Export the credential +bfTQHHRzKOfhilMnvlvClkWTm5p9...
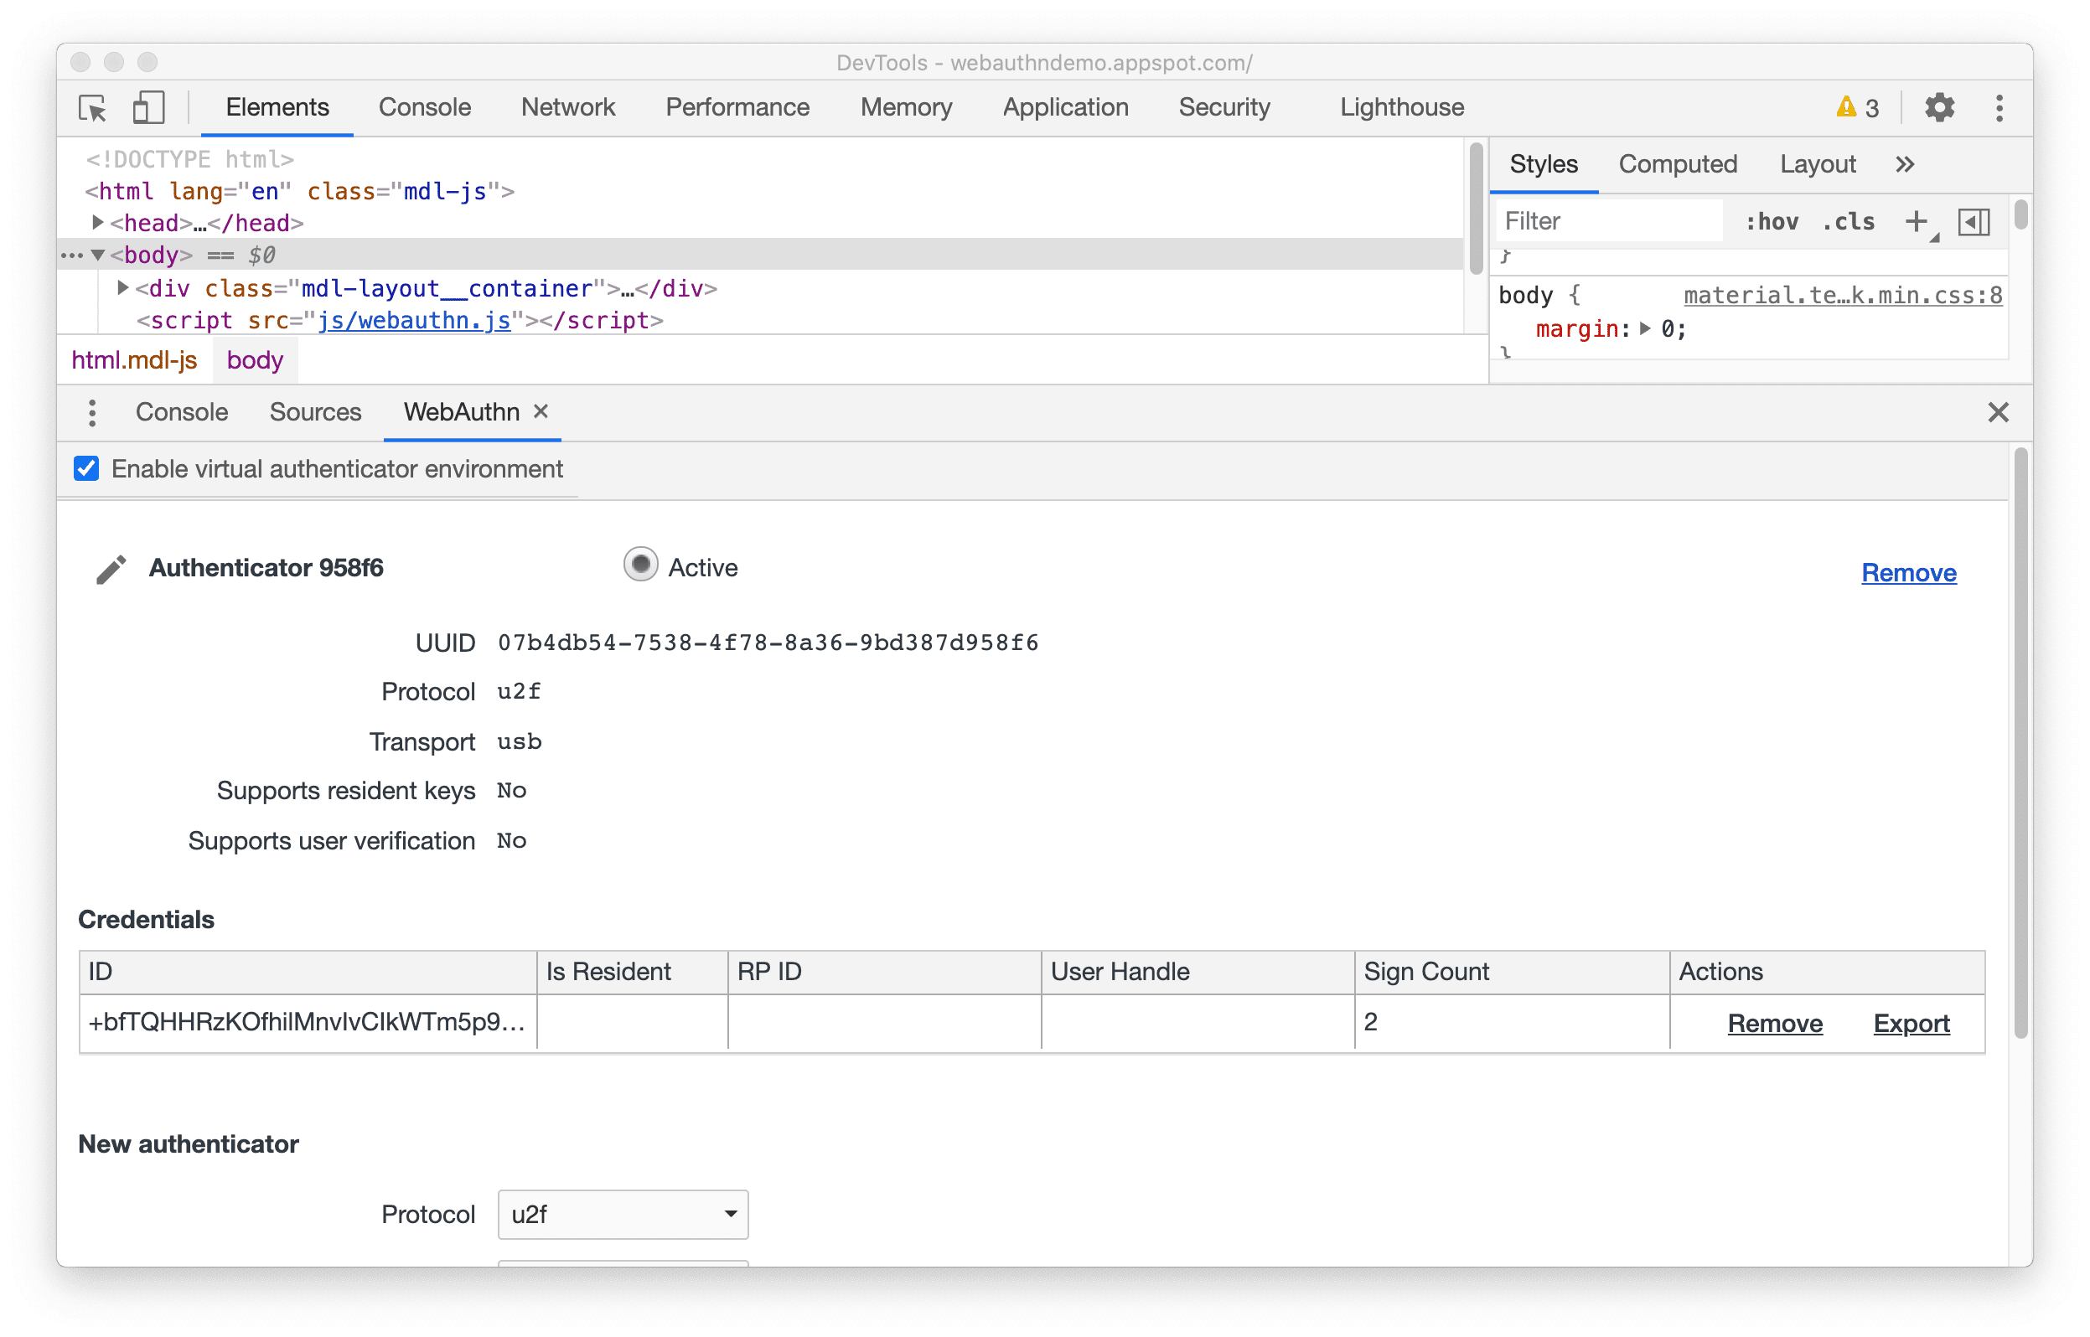 [1911, 1022]
